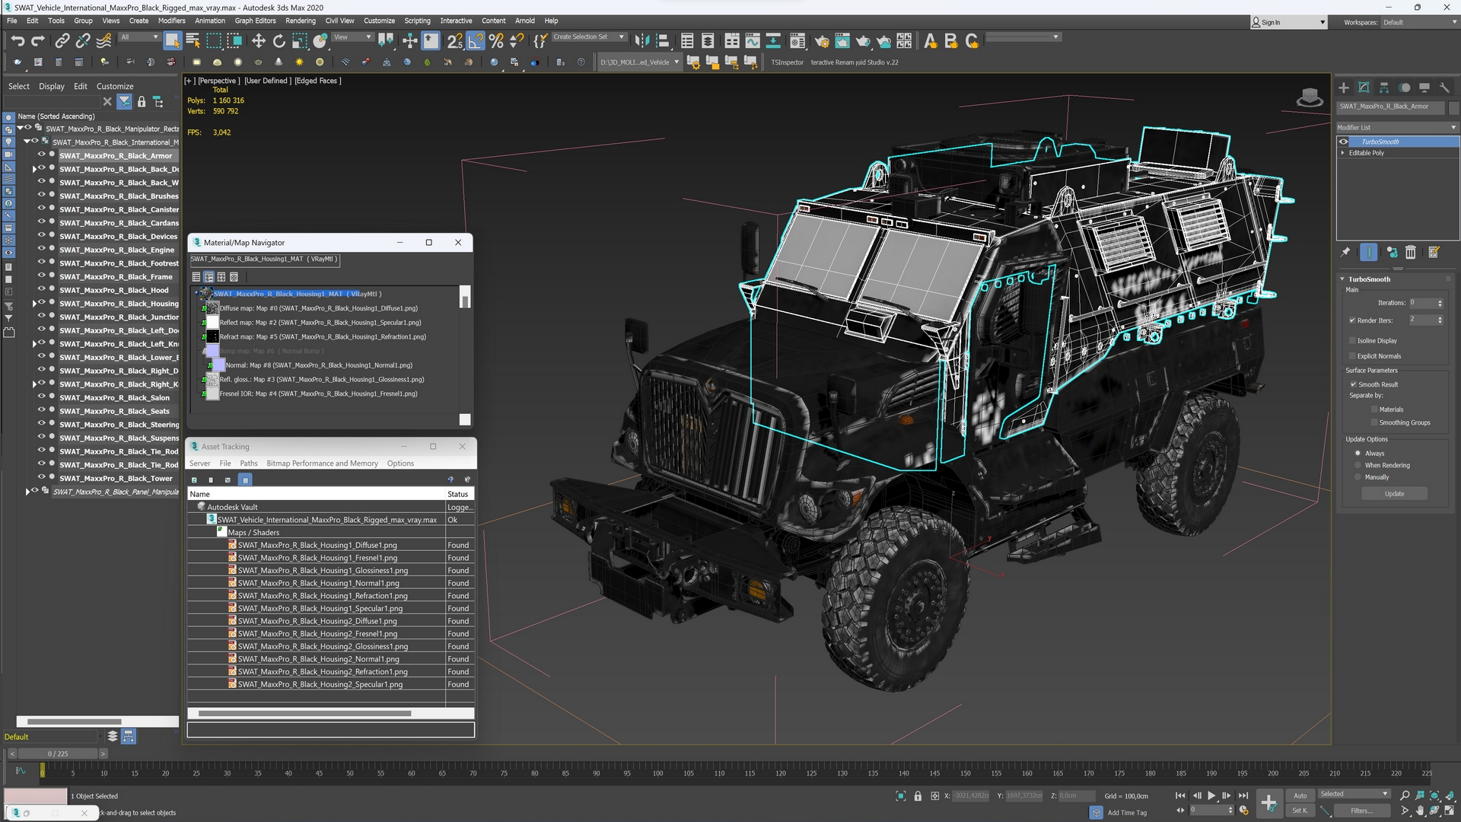Viewport: 1461px width, 822px height.
Task: Expand SWAT_MaxxPro_R_Black_Housing tree node
Action: (x=34, y=304)
